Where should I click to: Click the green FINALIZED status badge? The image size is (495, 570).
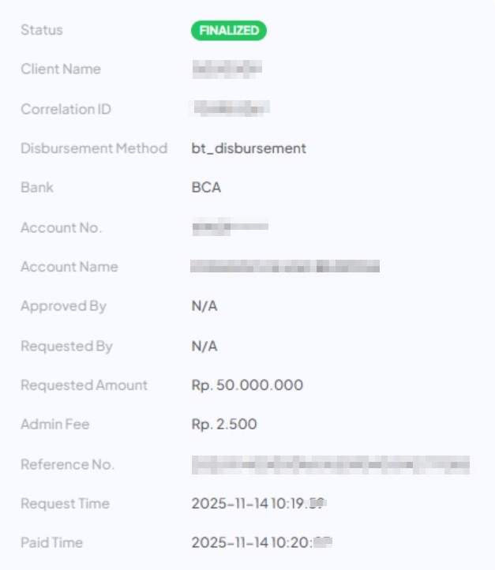click(x=228, y=31)
